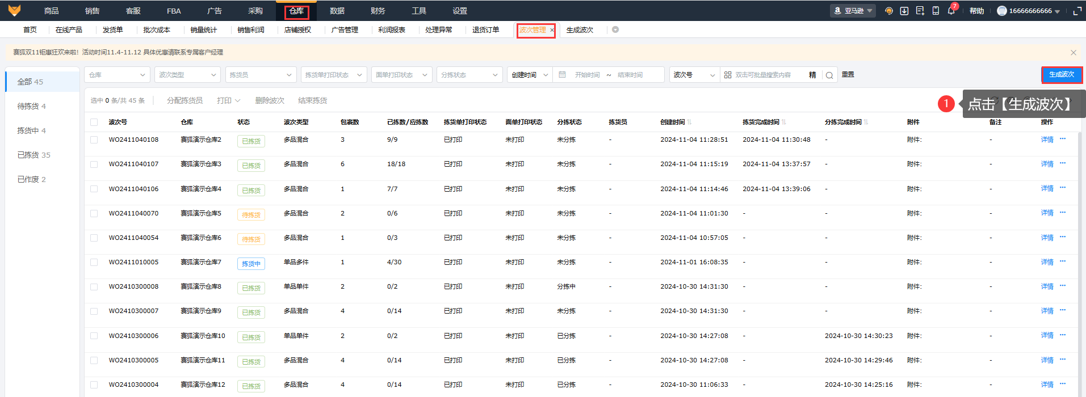Sort by the 创建时间 column sort icon
The image size is (1086, 397).
pyautogui.click(x=689, y=123)
